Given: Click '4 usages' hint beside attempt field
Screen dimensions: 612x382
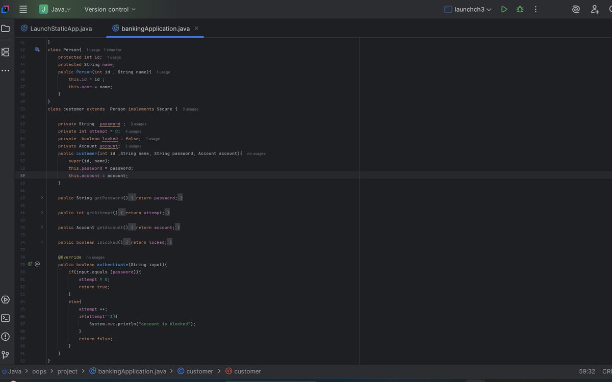Looking at the screenshot, I should pos(133,132).
